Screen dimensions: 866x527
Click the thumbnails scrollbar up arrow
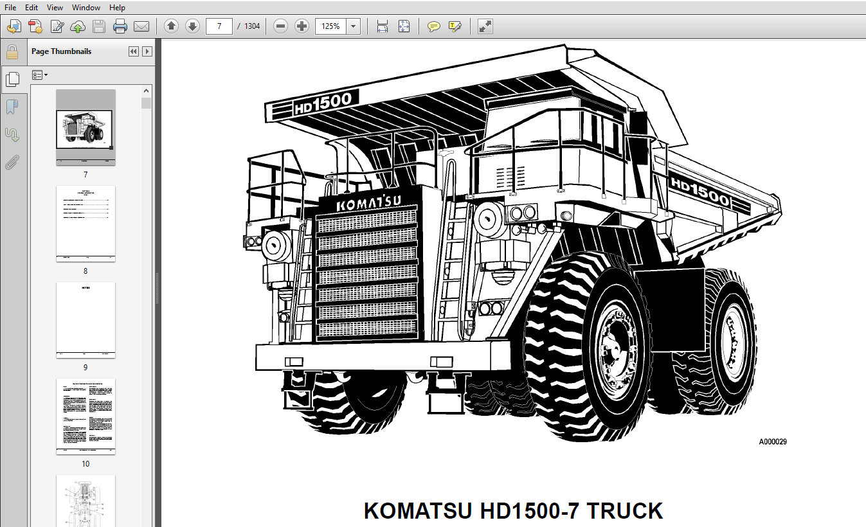147,91
